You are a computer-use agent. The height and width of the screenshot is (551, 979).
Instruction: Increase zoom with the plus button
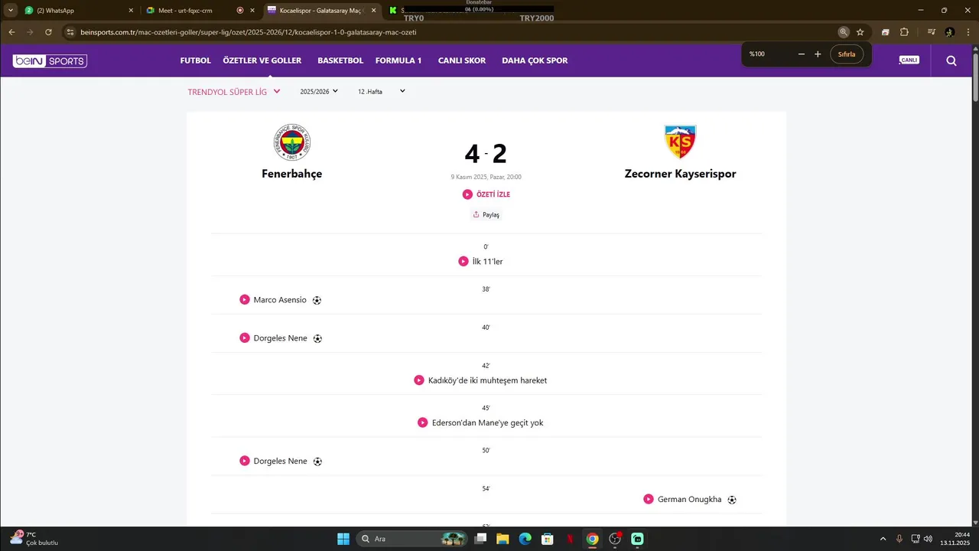pos(818,54)
